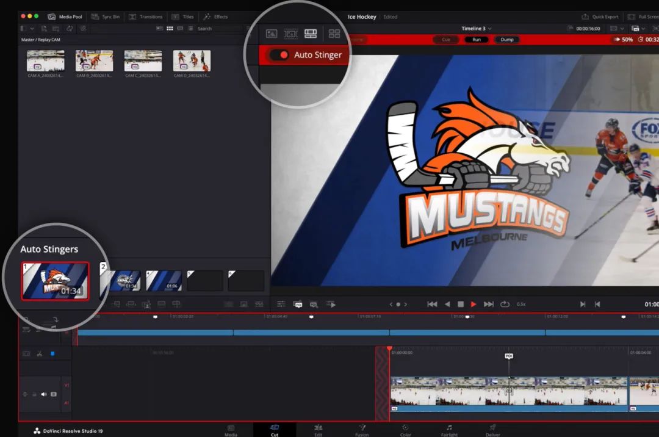Viewport: 659px width, 437px height.
Task: Open the Media page
Action: pyautogui.click(x=231, y=431)
